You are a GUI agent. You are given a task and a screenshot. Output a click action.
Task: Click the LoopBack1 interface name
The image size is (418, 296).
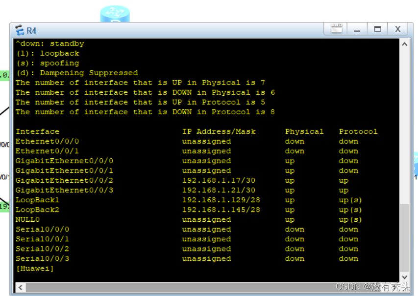pos(37,200)
